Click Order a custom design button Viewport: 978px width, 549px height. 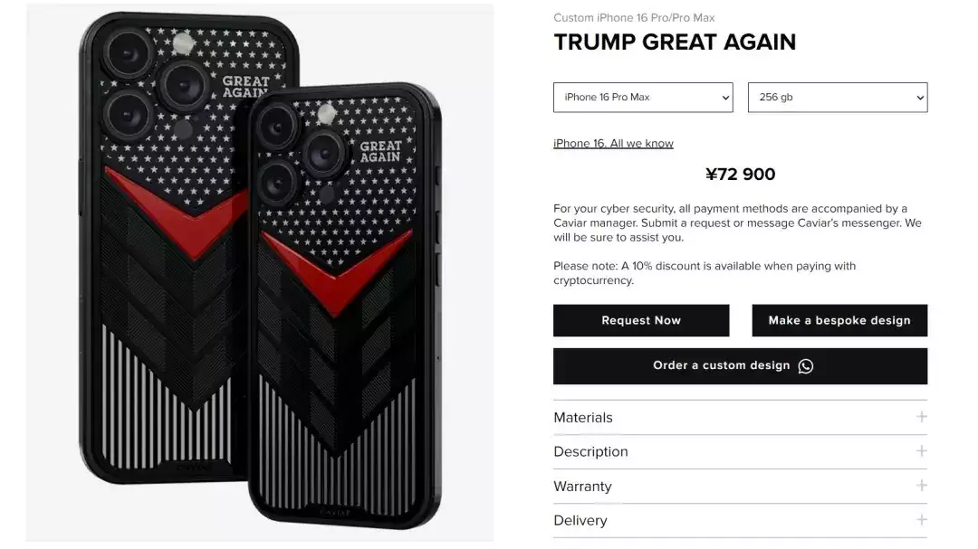pyautogui.click(x=740, y=365)
